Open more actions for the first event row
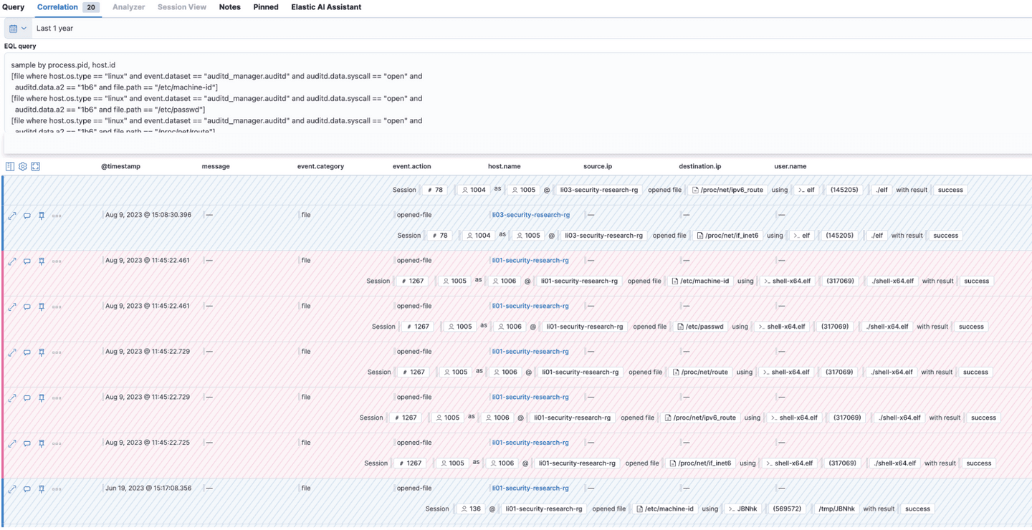 click(x=56, y=215)
